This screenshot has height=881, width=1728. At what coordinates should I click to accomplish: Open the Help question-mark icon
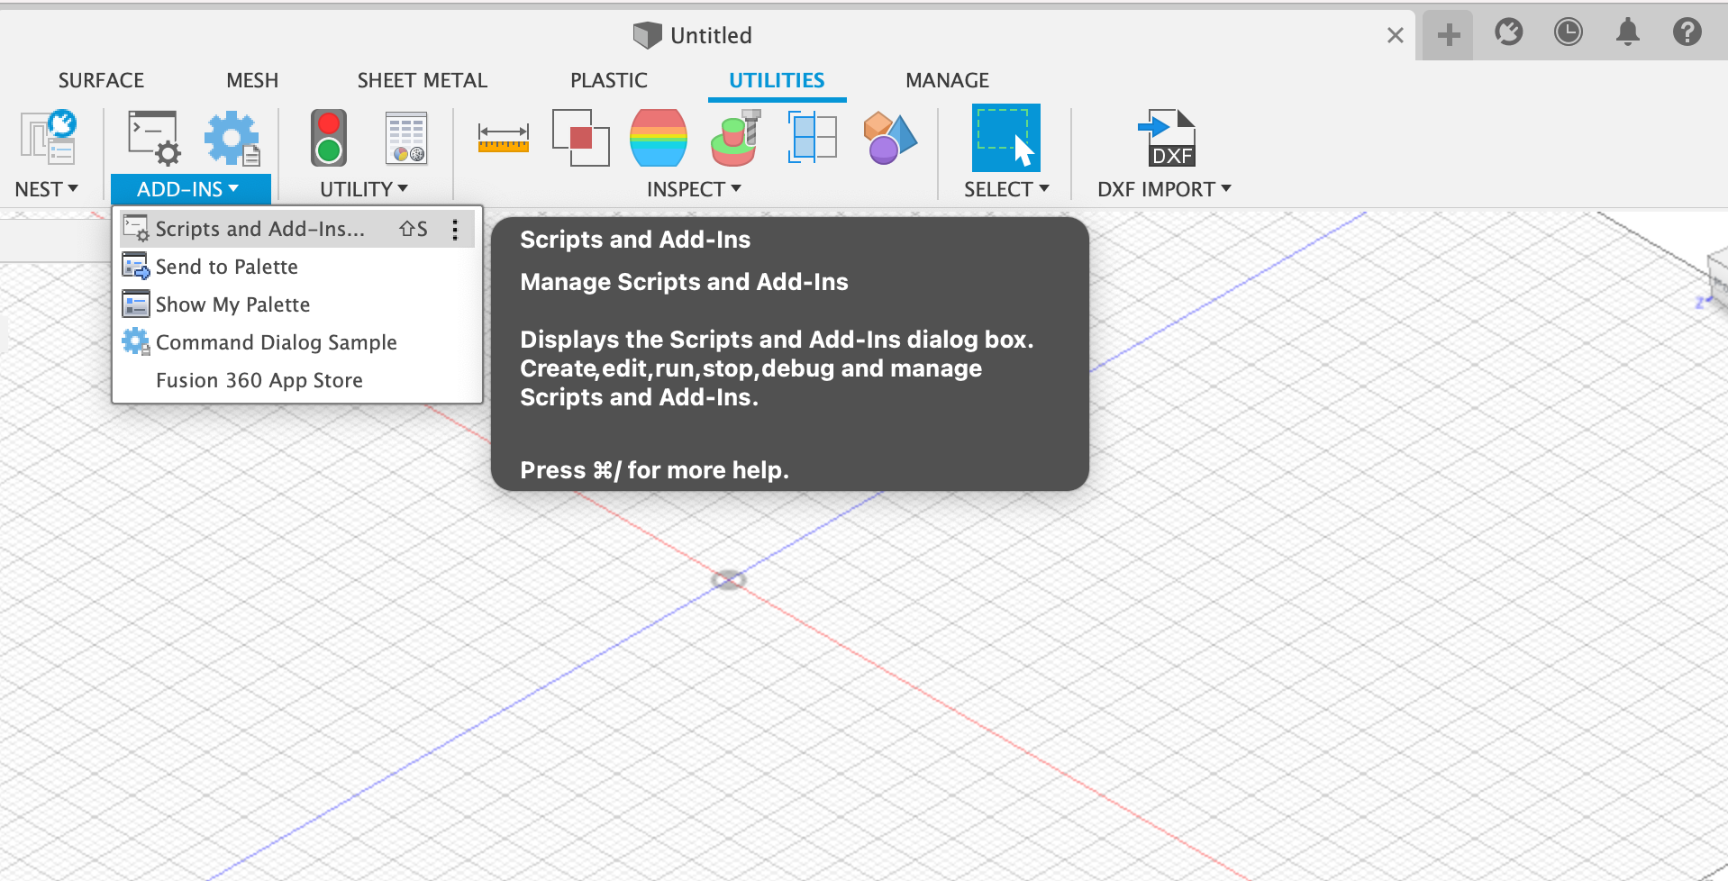(x=1687, y=32)
